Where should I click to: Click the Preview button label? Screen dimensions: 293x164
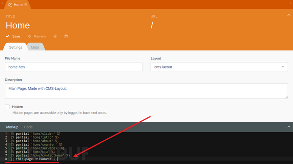coord(40,36)
